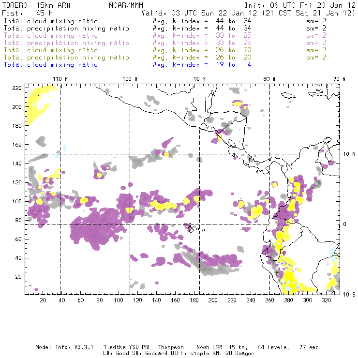Select the "80 W" longitude label

pyautogui.click(x=269, y=79)
